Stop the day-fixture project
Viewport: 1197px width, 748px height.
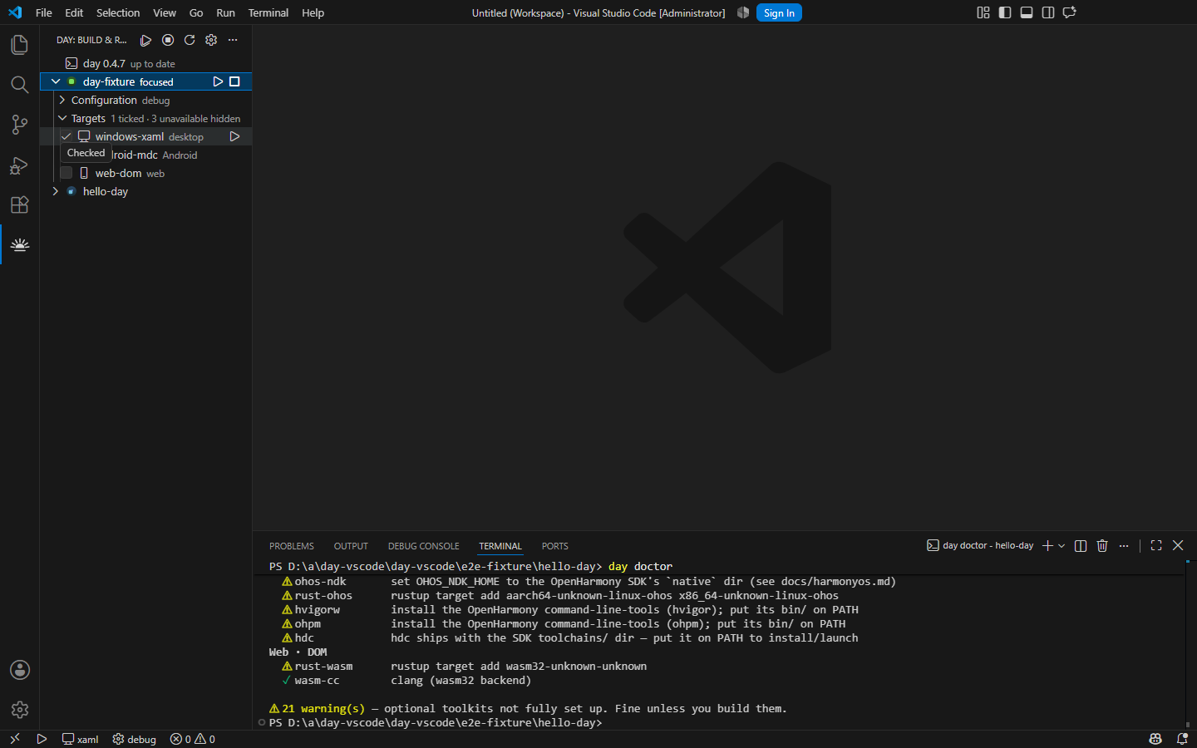[x=234, y=81]
